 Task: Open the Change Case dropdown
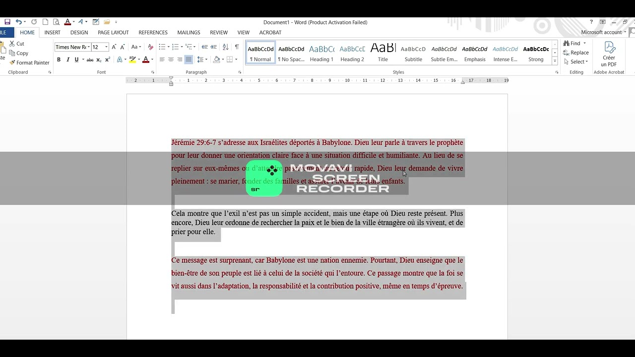point(136,47)
